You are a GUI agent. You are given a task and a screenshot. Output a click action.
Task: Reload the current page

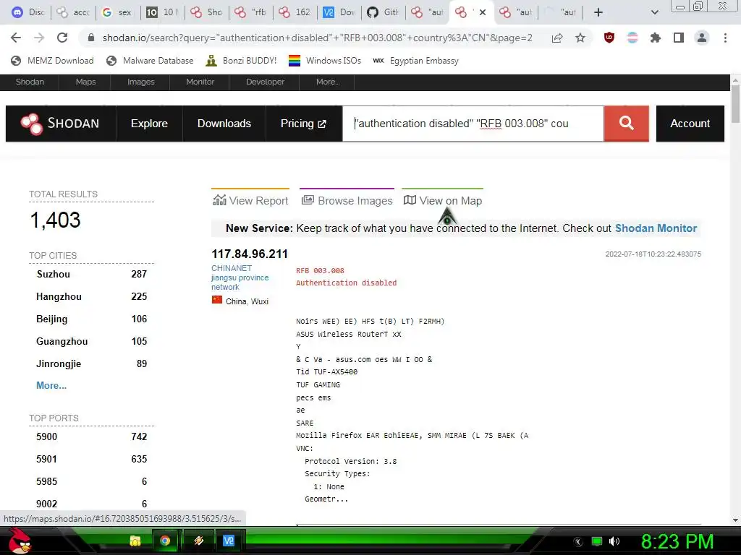point(62,38)
